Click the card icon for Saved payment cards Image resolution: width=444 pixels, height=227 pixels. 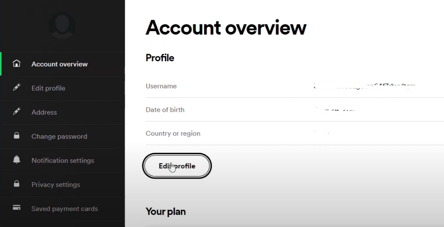[16, 208]
